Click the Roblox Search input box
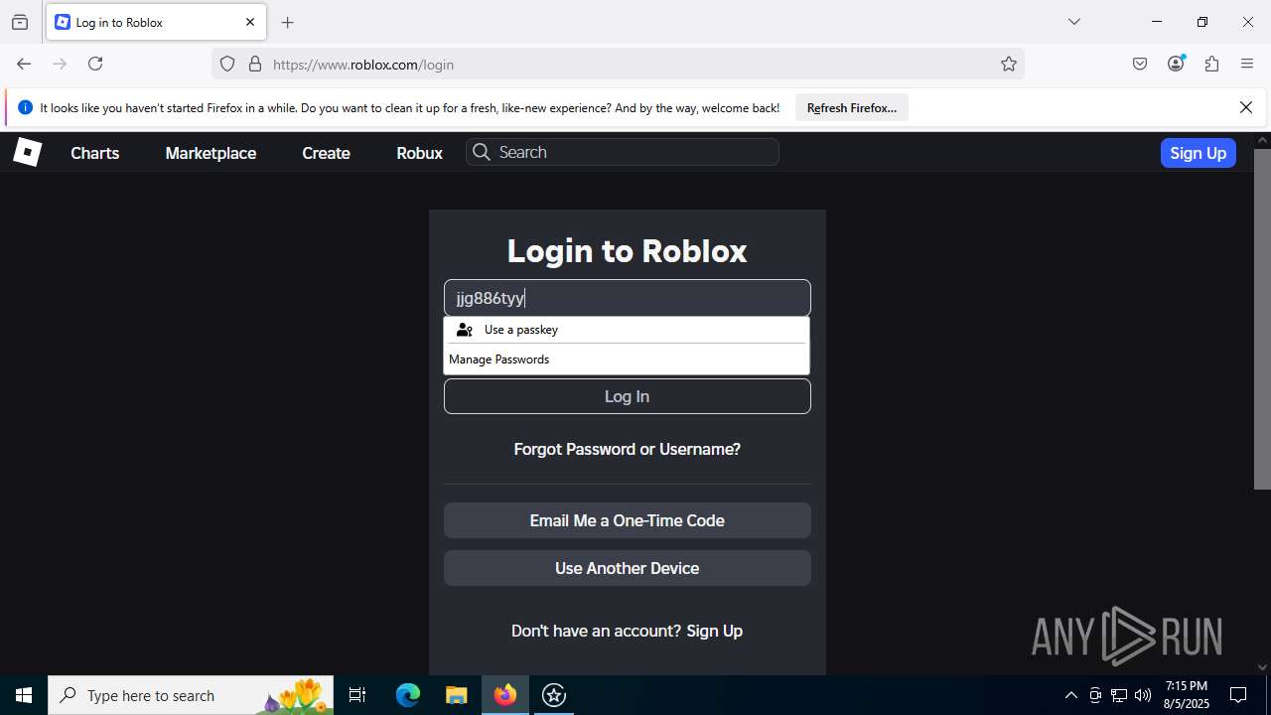 (623, 152)
